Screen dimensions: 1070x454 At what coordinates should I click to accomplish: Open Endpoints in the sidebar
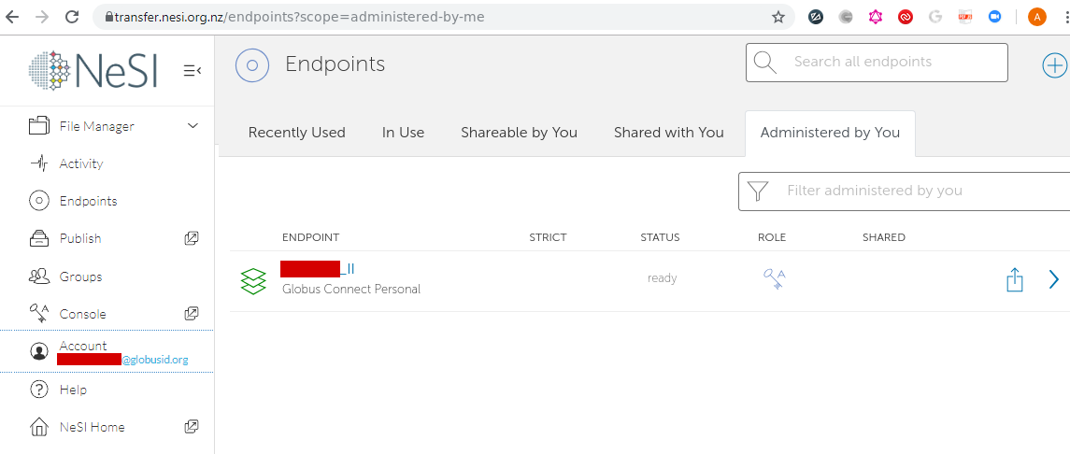coord(88,201)
